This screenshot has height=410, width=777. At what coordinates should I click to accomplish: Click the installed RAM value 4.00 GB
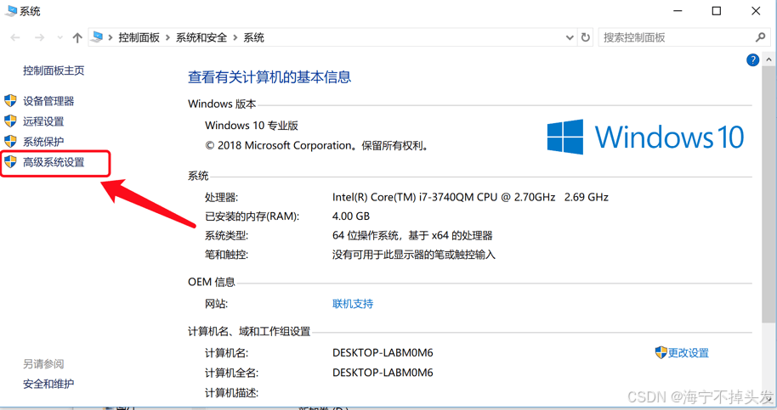click(x=351, y=216)
